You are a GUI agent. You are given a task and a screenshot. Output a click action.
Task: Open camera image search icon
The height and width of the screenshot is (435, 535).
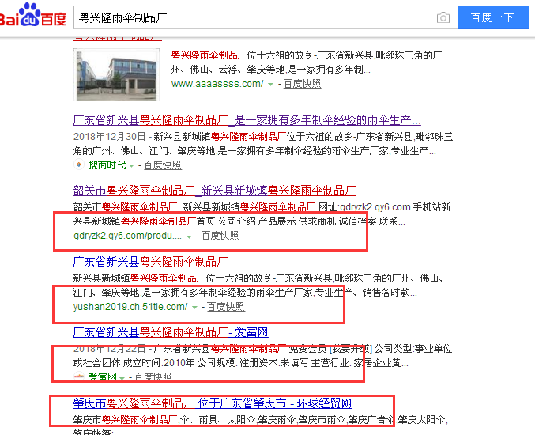pos(443,17)
